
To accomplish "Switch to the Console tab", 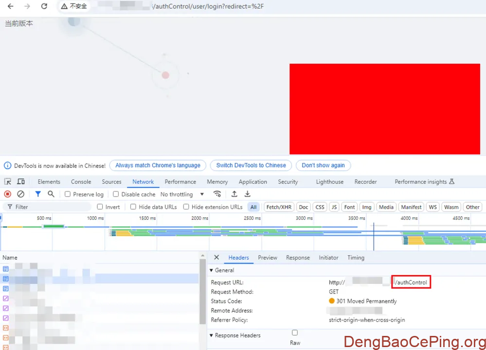I will (81, 182).
